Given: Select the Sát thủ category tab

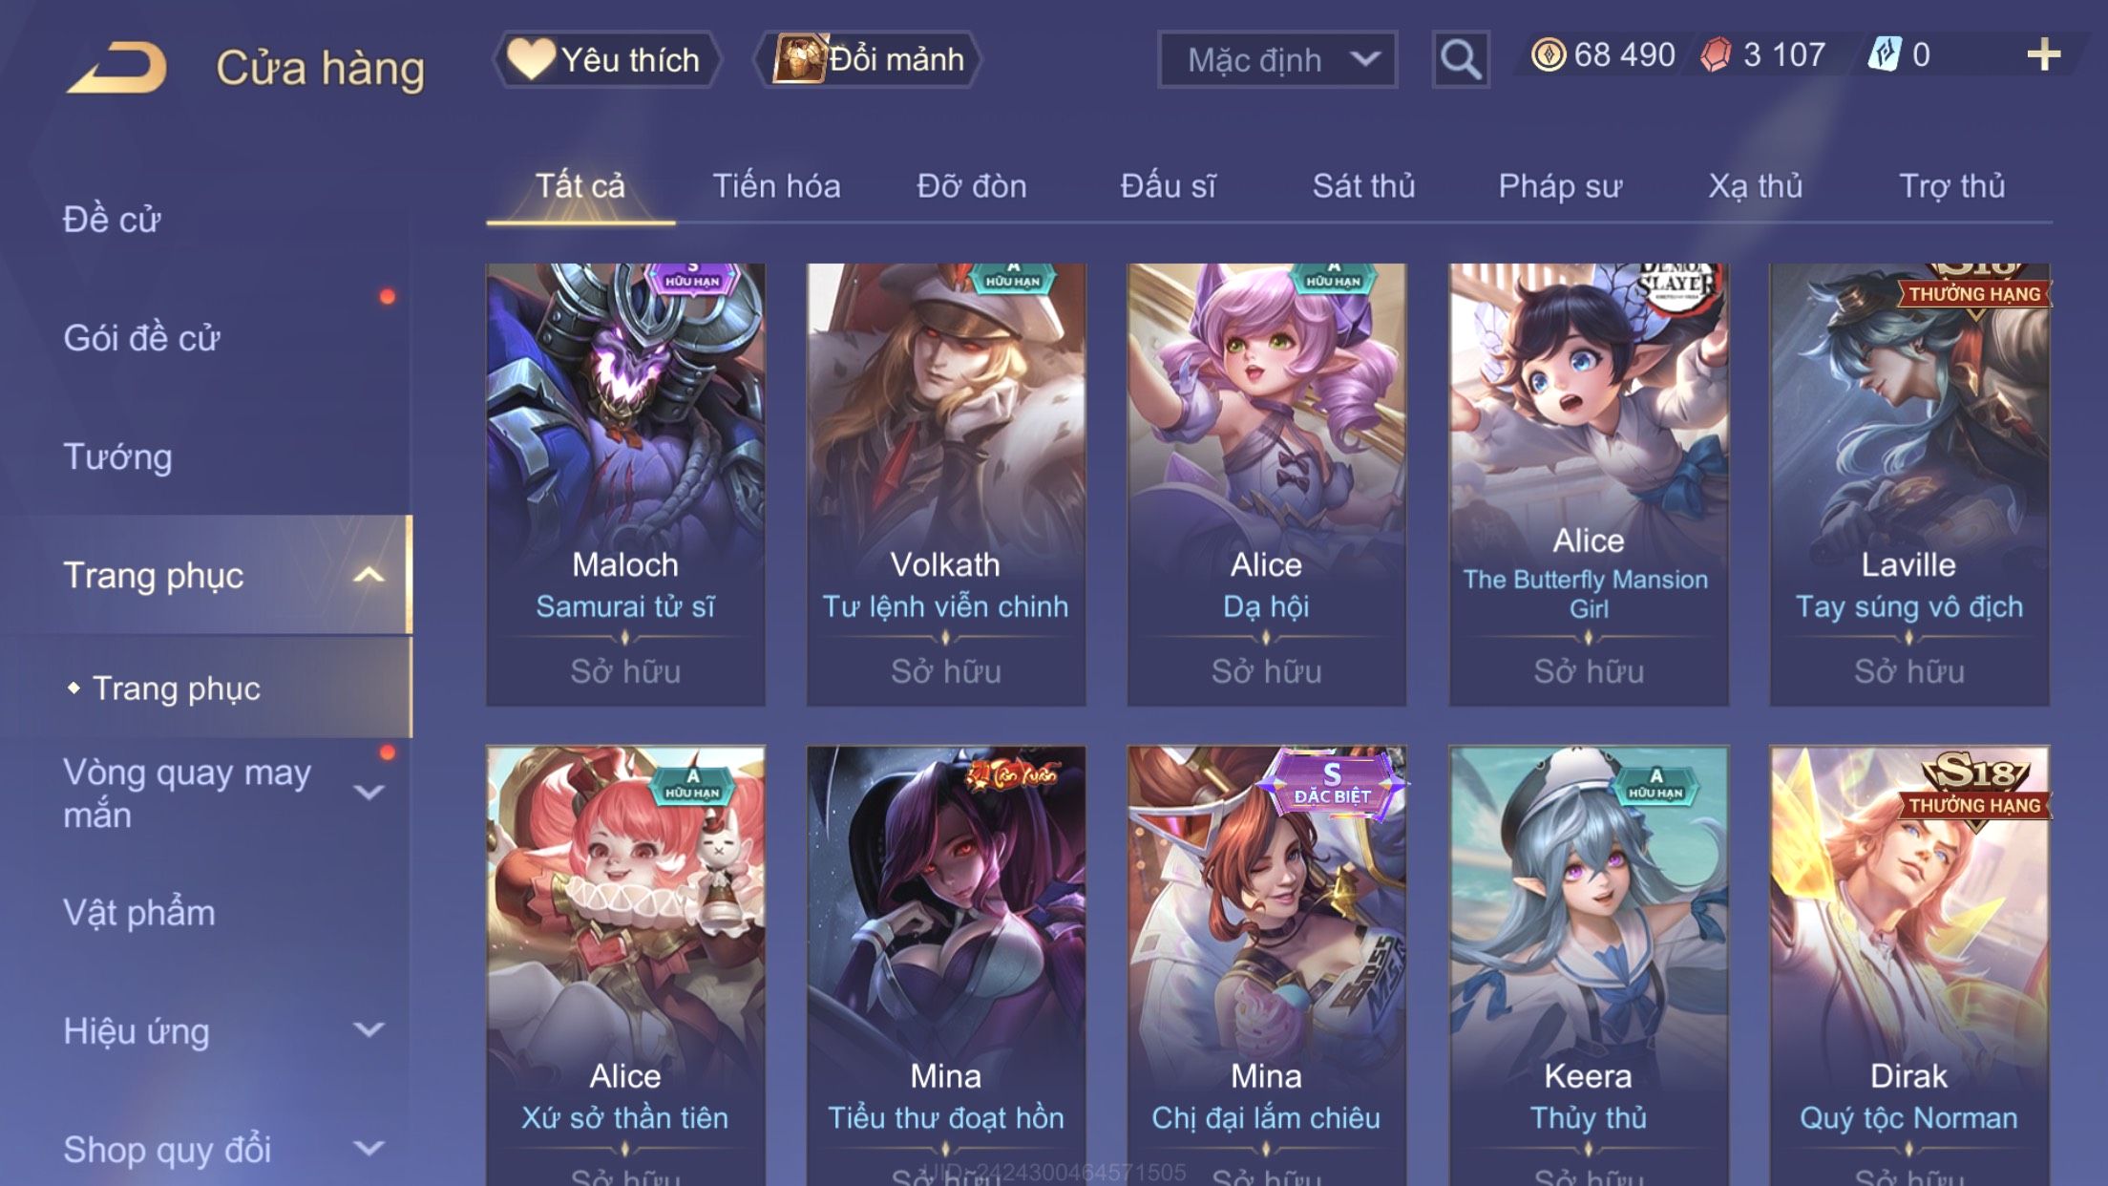Looking at the screenshot, I should pyautogui.click(x=1363, y=186).
